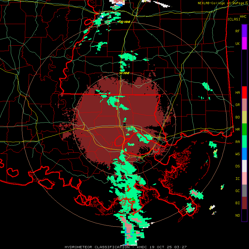This screenshot has width=249, height=249.
Task: Click the purple RF legend color swatch
Action: (244, 31)
